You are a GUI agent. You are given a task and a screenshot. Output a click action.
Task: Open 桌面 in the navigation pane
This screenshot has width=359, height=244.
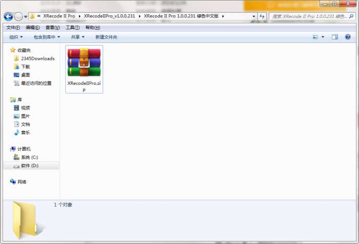pos(26,75)
